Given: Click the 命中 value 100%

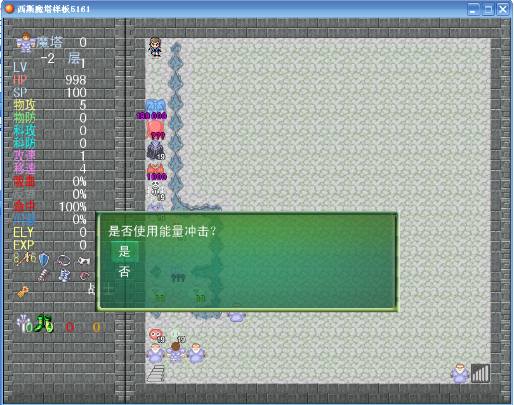Looking at the screenshot, I should point(73,207).
